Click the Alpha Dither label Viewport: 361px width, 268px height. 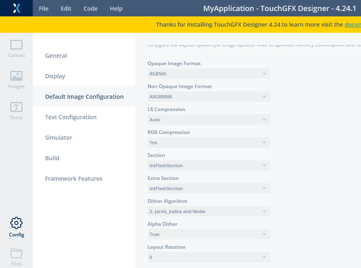coord(162,224)
